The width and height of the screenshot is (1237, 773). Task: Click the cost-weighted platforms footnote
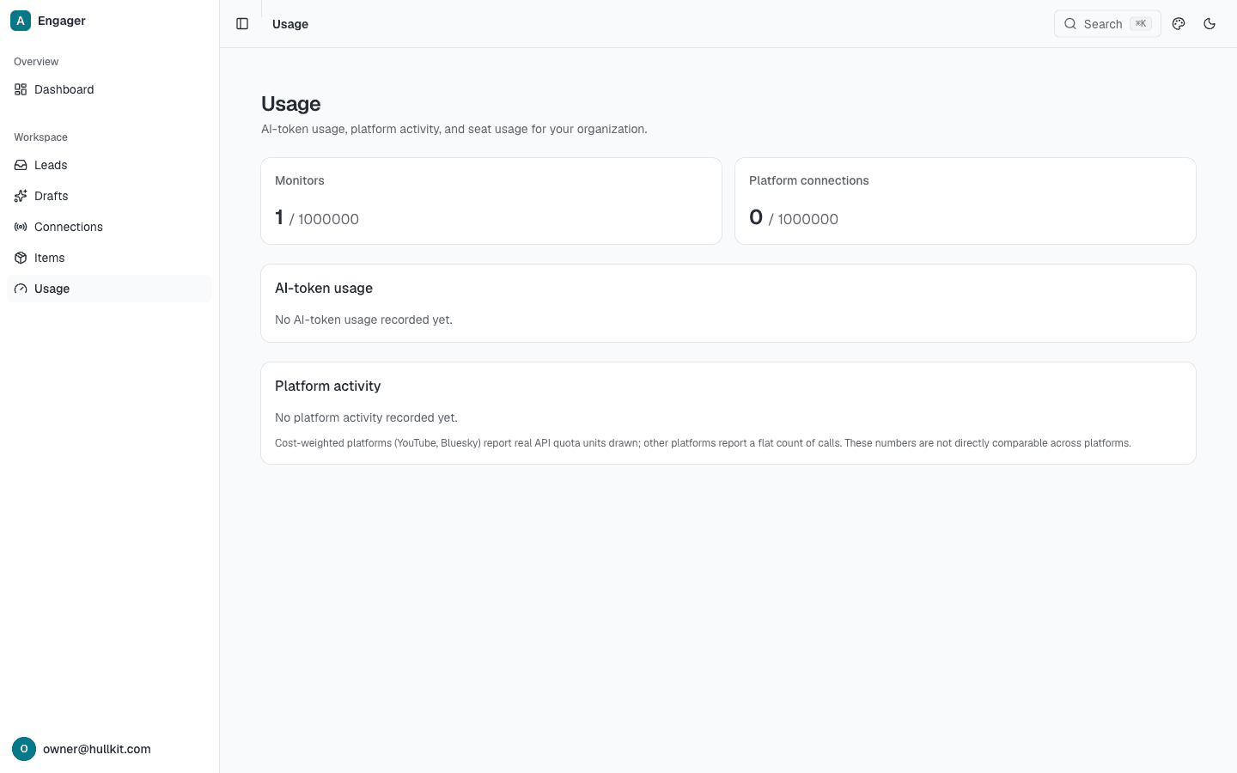(703, 443)
